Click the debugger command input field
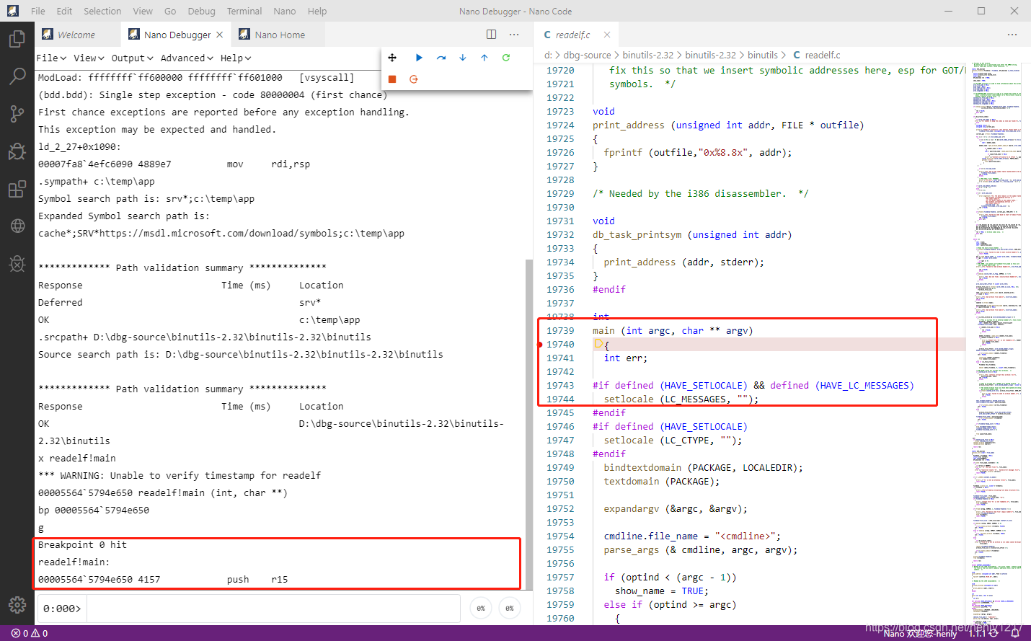1031x641 pixels. [x=273, y=608]
